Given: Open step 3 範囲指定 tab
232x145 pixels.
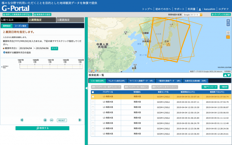Looking at the screenshot, I should [70, 20].
